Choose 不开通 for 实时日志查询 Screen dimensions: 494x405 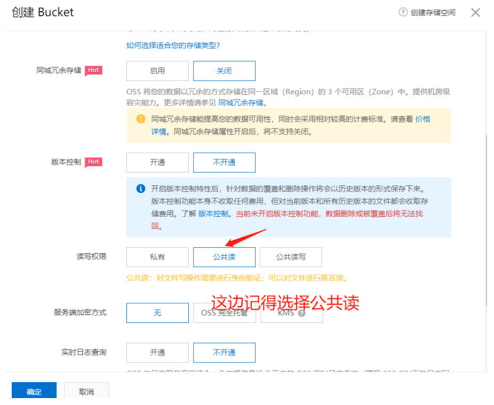[x=224, y=353]
